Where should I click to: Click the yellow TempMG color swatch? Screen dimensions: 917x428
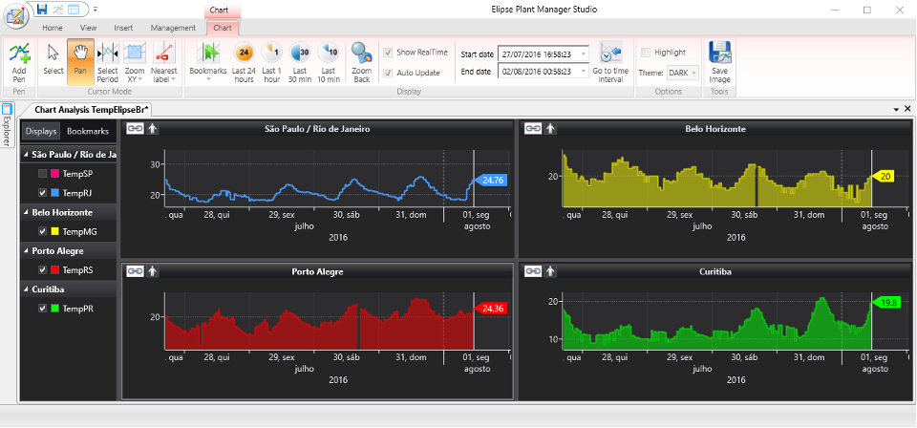point(56,231)
